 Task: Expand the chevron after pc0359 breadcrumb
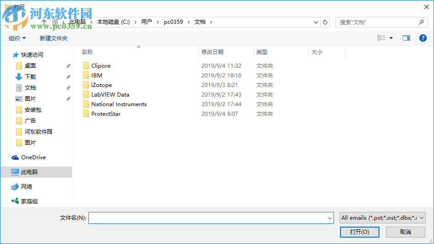[x=189, y=22]
